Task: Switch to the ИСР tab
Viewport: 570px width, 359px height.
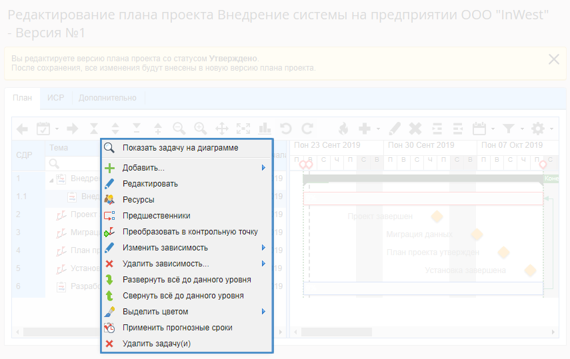Action: point(56,98)
